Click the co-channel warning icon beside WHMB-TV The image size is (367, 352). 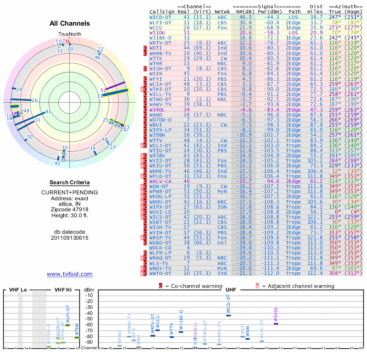pos(145,53)
